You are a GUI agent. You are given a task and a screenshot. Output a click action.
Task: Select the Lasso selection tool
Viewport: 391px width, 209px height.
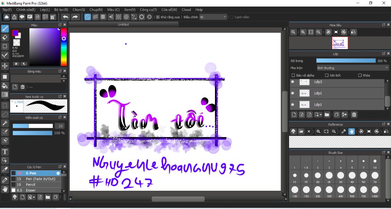(x=5, y=114)
